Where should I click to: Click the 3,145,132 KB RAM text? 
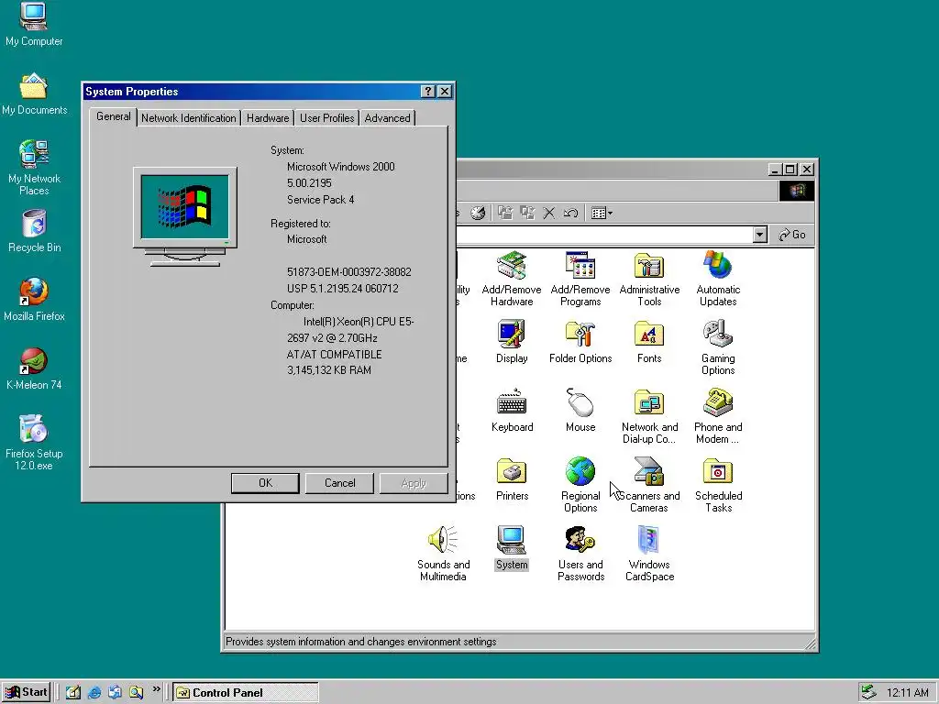(x=329, y=370)
